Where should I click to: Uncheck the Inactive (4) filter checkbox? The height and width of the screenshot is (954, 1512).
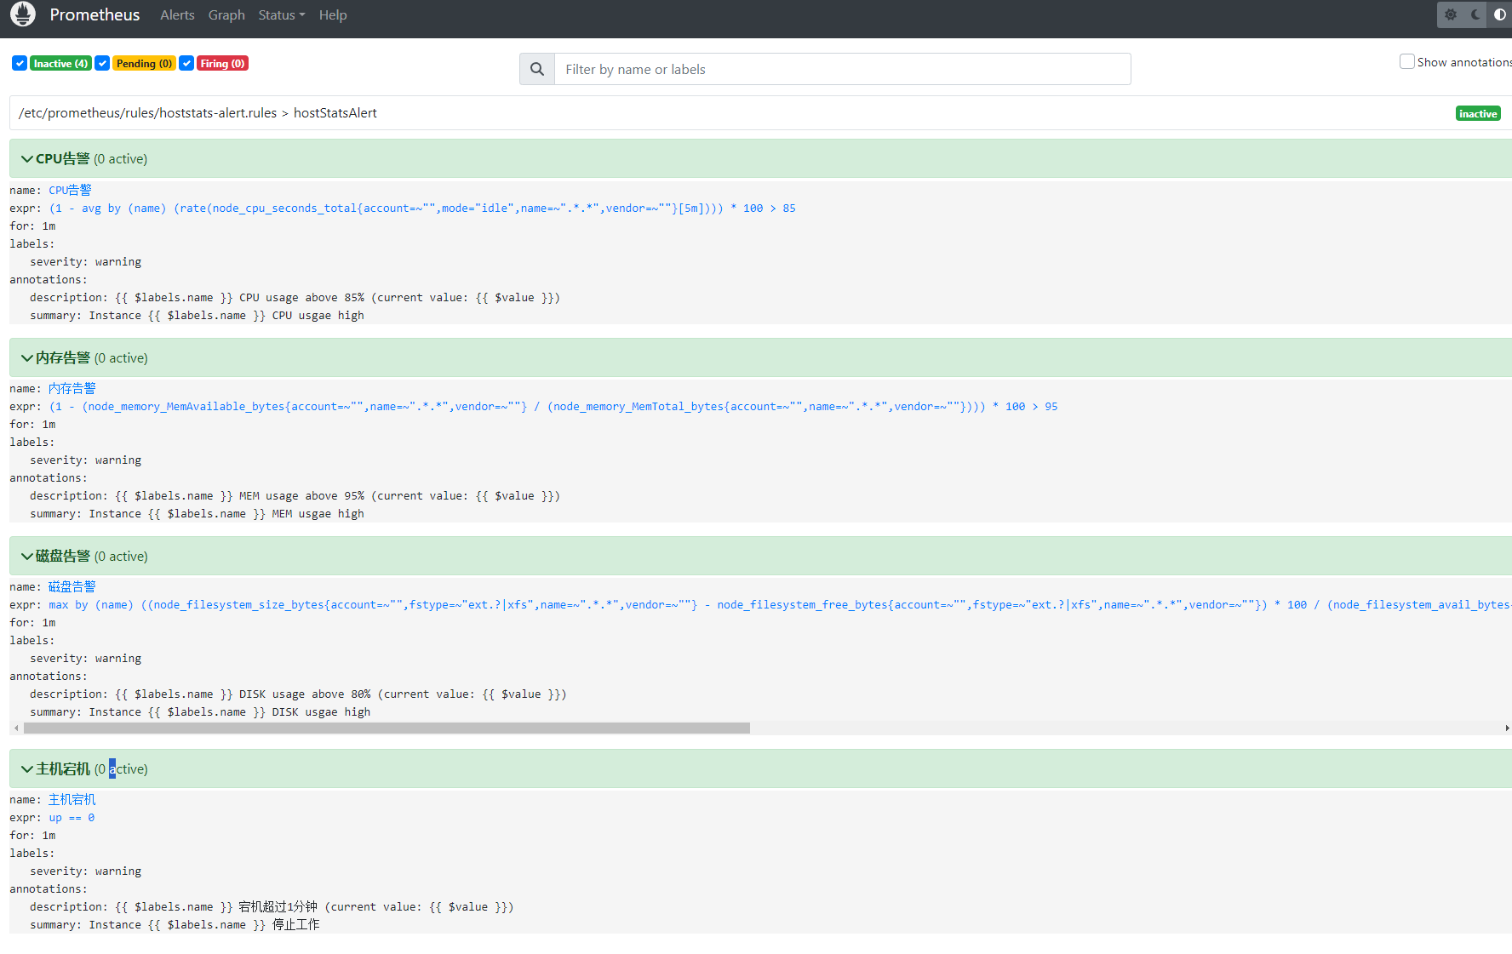pyautogui.click(x=20, y=63)
